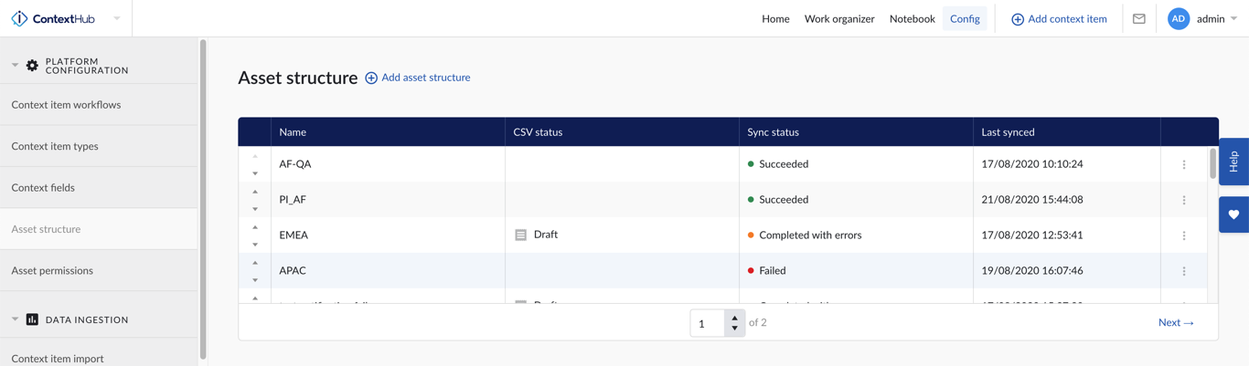Image resolution: width=1249 pixels, height=366 pixels.
Task: Click the 17/08/2020 10:10:24 timestamp
Action: tap(1032, 164)
